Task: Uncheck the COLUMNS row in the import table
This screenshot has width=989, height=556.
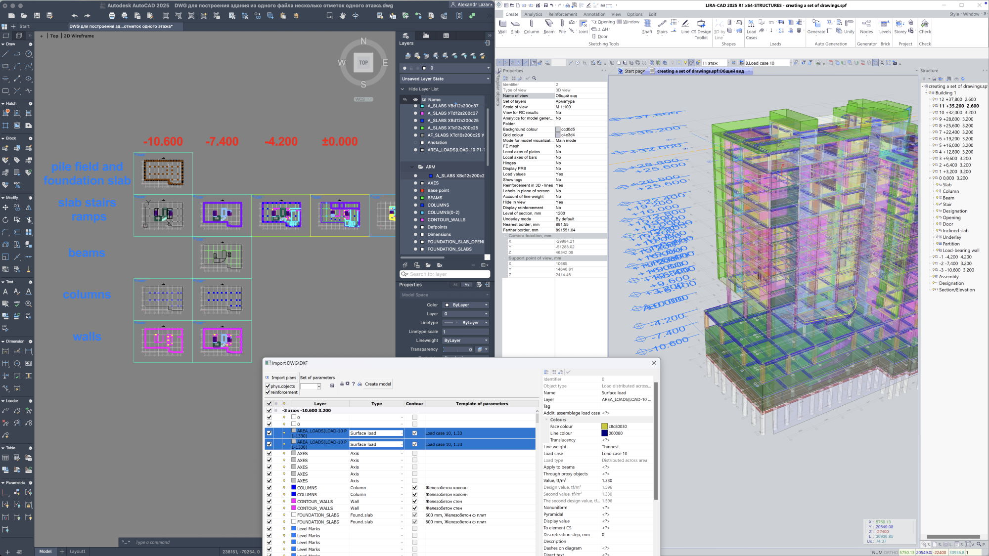Action: (269, 487)
